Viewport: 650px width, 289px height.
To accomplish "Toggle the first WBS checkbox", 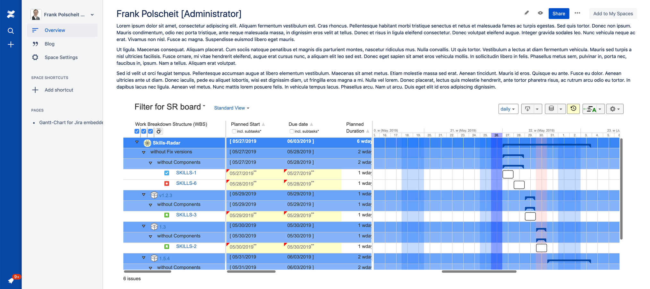I will [x=137, y=131].
